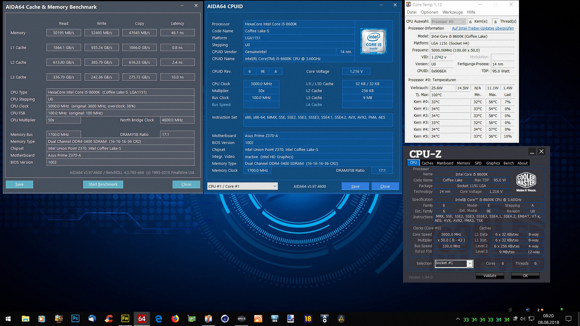Switch to the Caches tab in CPU-Z
This screenshot has width=580, height=326.
(x=427, y=163)
